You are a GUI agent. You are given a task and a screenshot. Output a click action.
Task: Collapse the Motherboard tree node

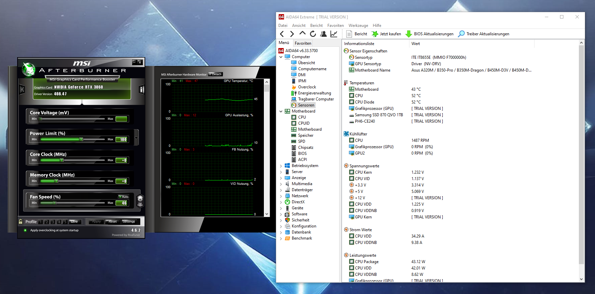tap(281, 111)
